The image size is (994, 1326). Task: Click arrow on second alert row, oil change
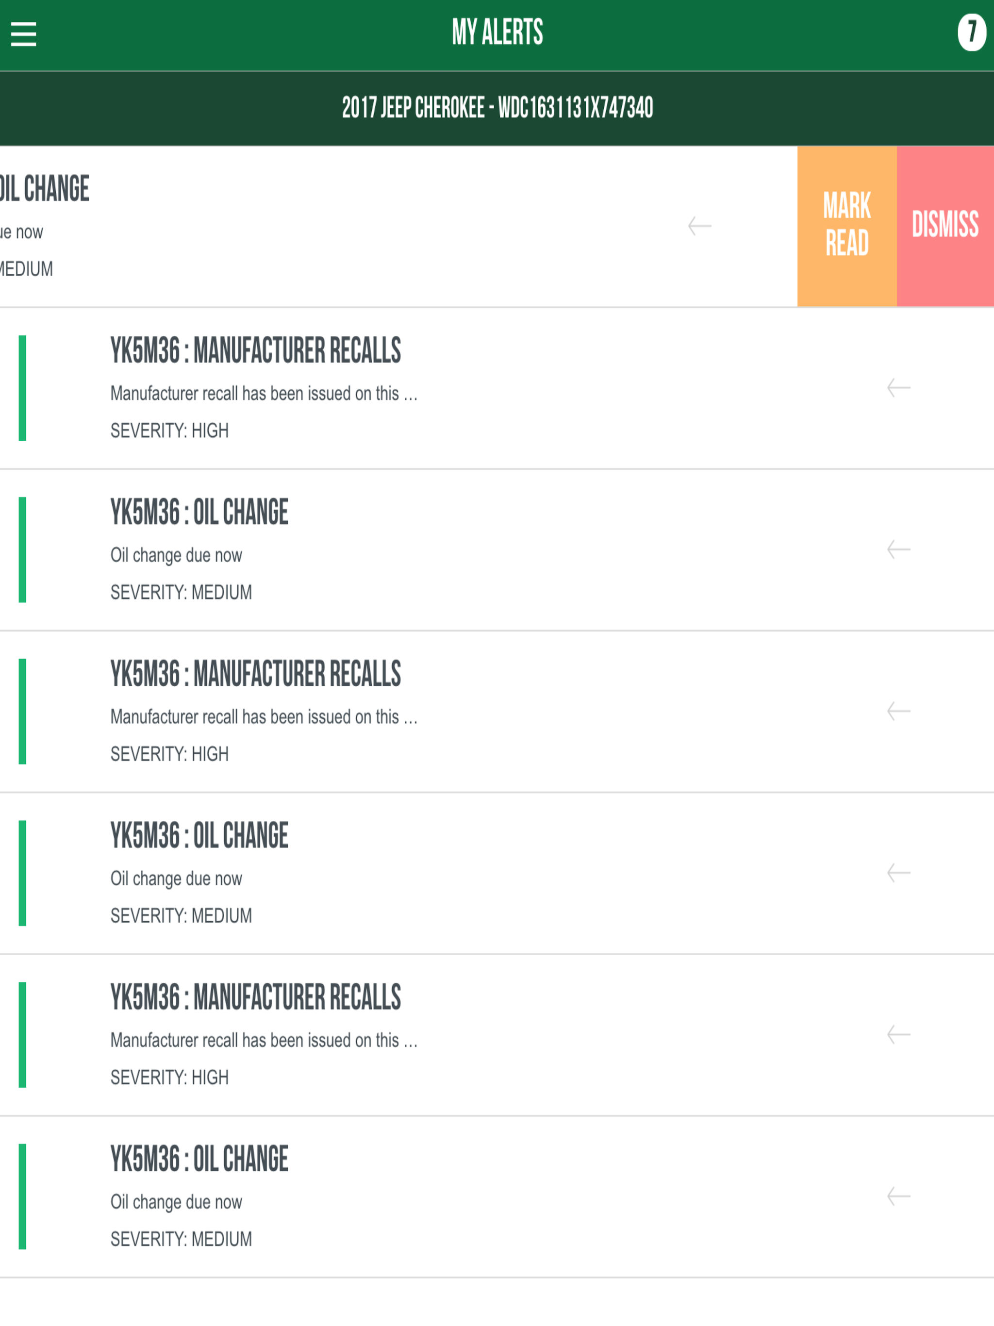[x=898, y=550]
